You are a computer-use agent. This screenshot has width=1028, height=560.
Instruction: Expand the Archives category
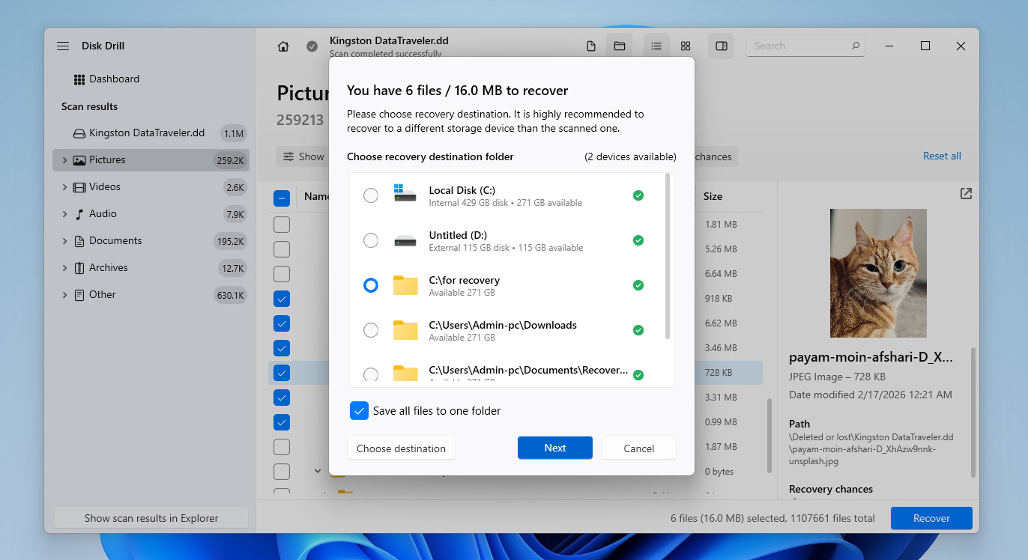point(64,268)
